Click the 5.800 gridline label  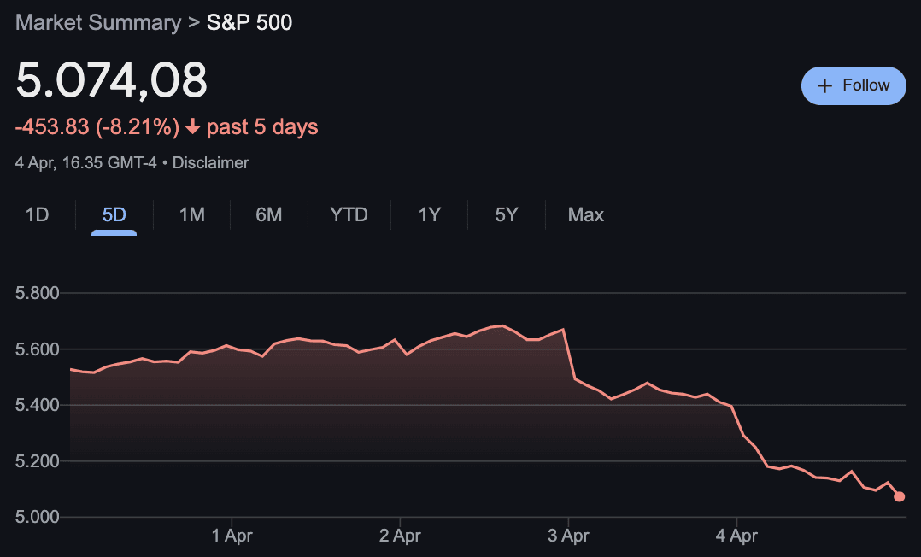coord(38,293)
